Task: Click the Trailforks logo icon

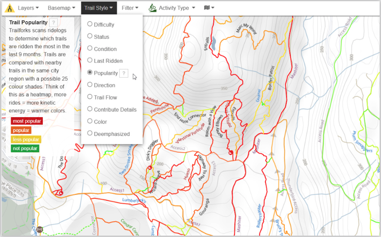Action: [9, 8]
